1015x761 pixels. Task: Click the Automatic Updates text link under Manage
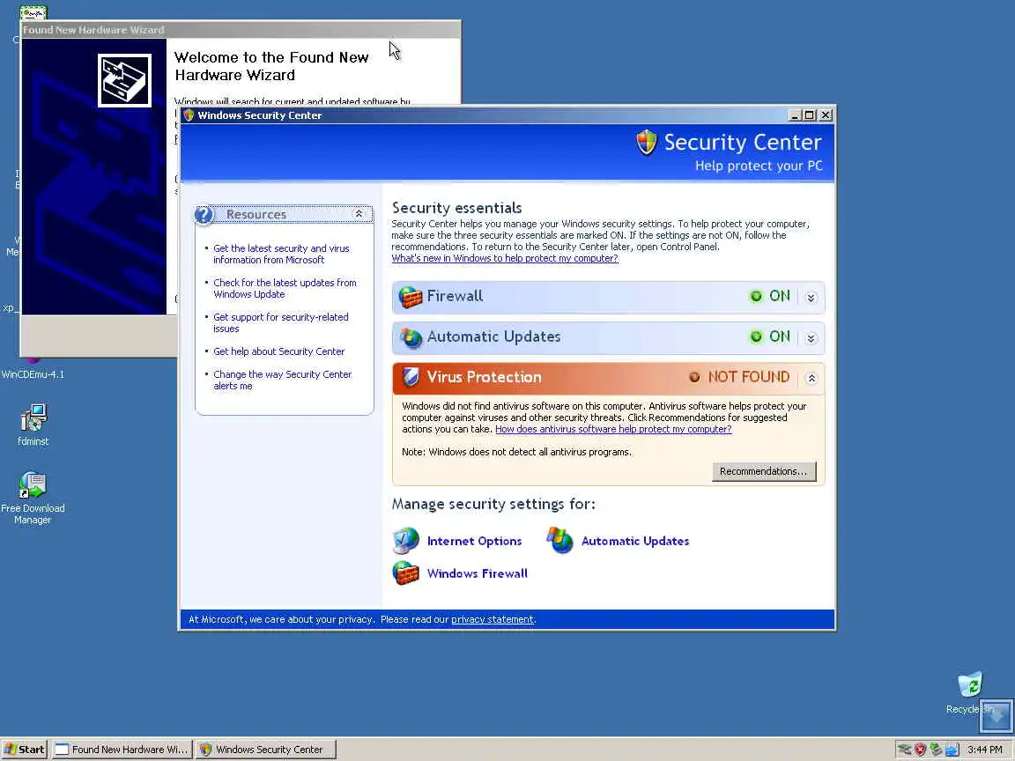coord(635,541)
